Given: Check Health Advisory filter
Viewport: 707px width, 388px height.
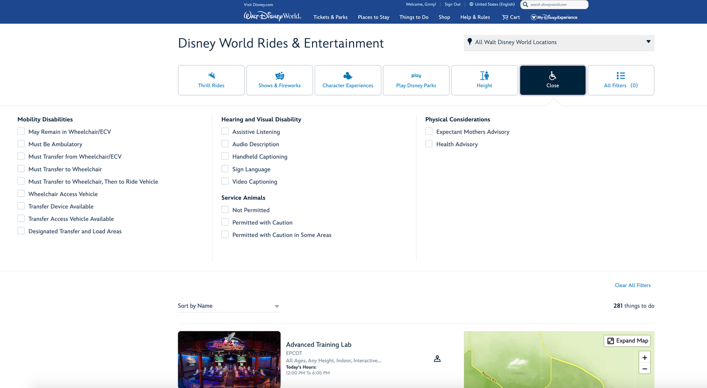Looking at the screenshot, I should (429, 144).
